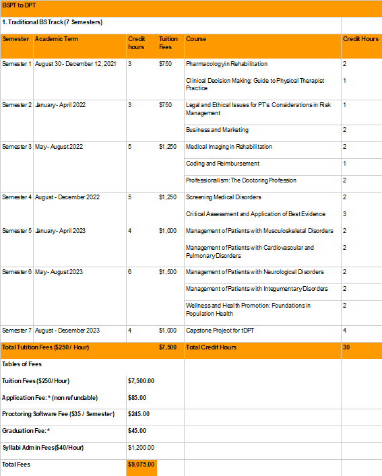Select the '$85.00' amount

tap(137, 398)
